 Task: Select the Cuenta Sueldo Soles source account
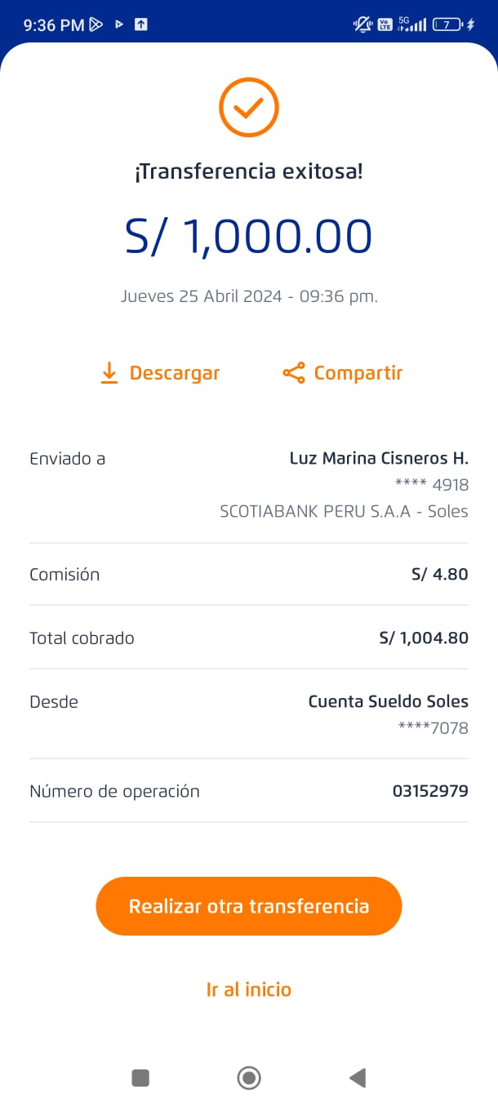click(388, 701)
